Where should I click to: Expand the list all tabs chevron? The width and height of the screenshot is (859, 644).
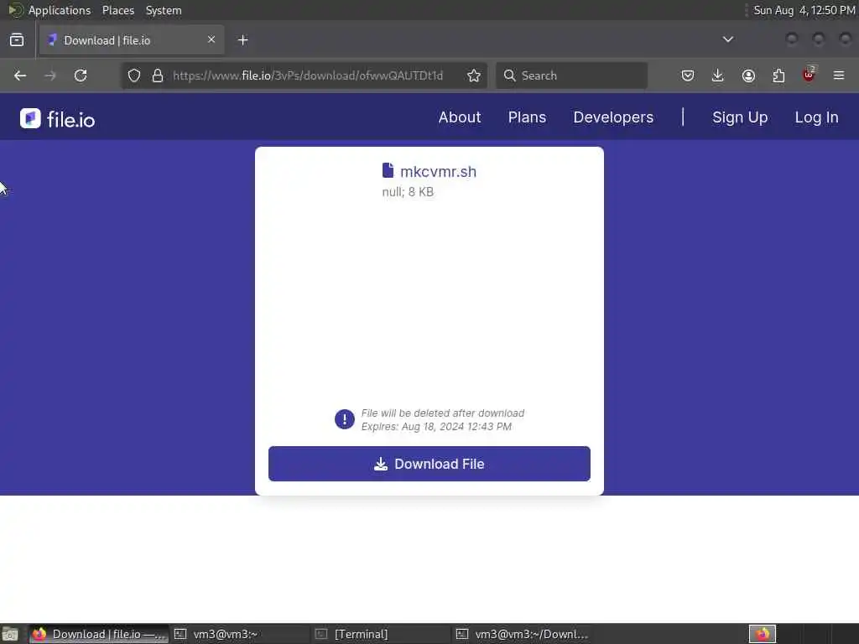click(x=728, y=39)
